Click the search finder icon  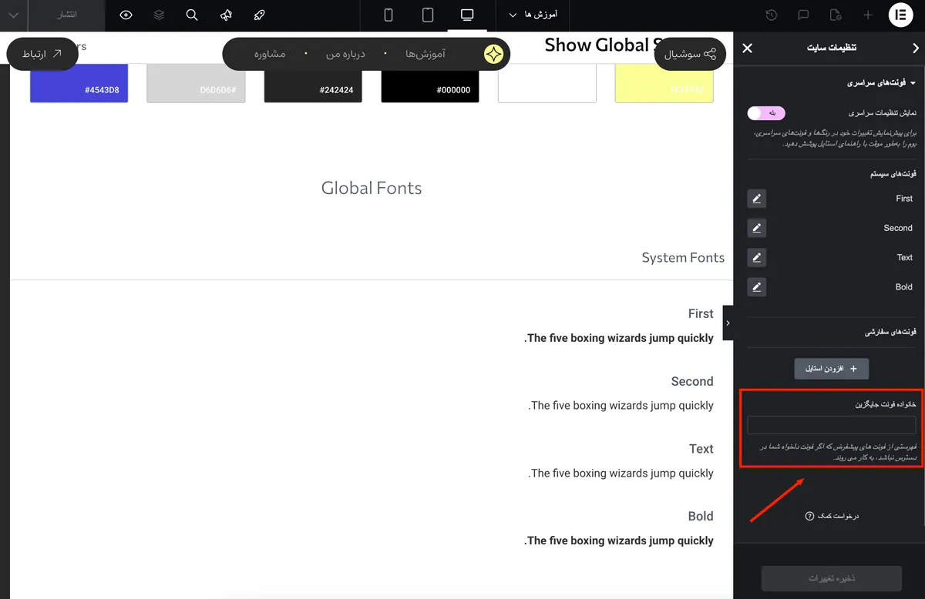click(192, 15)
